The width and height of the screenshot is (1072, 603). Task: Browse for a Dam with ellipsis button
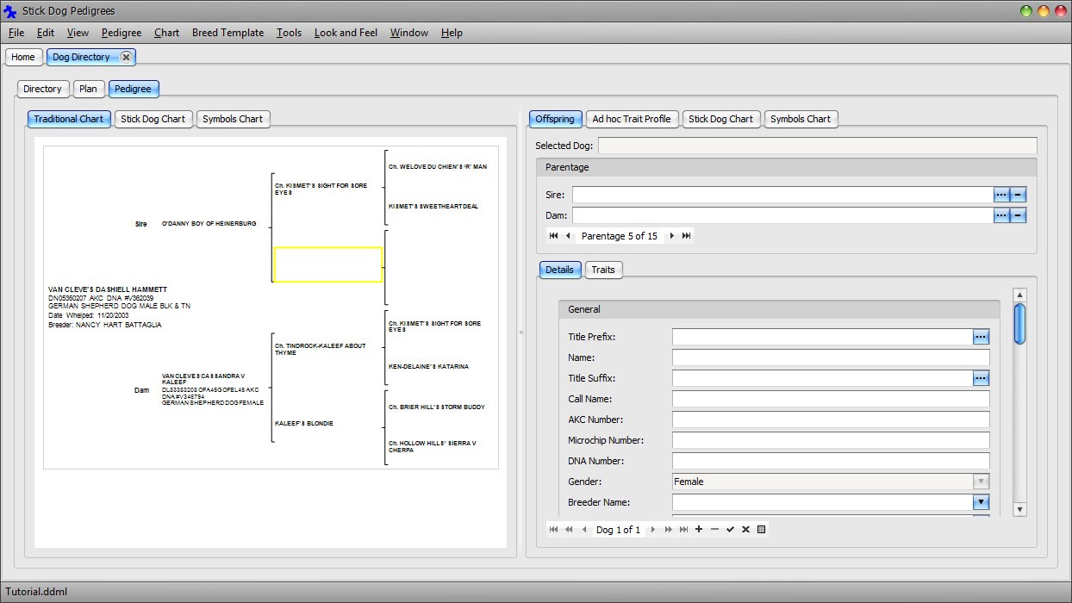(x=1000, y=215)
